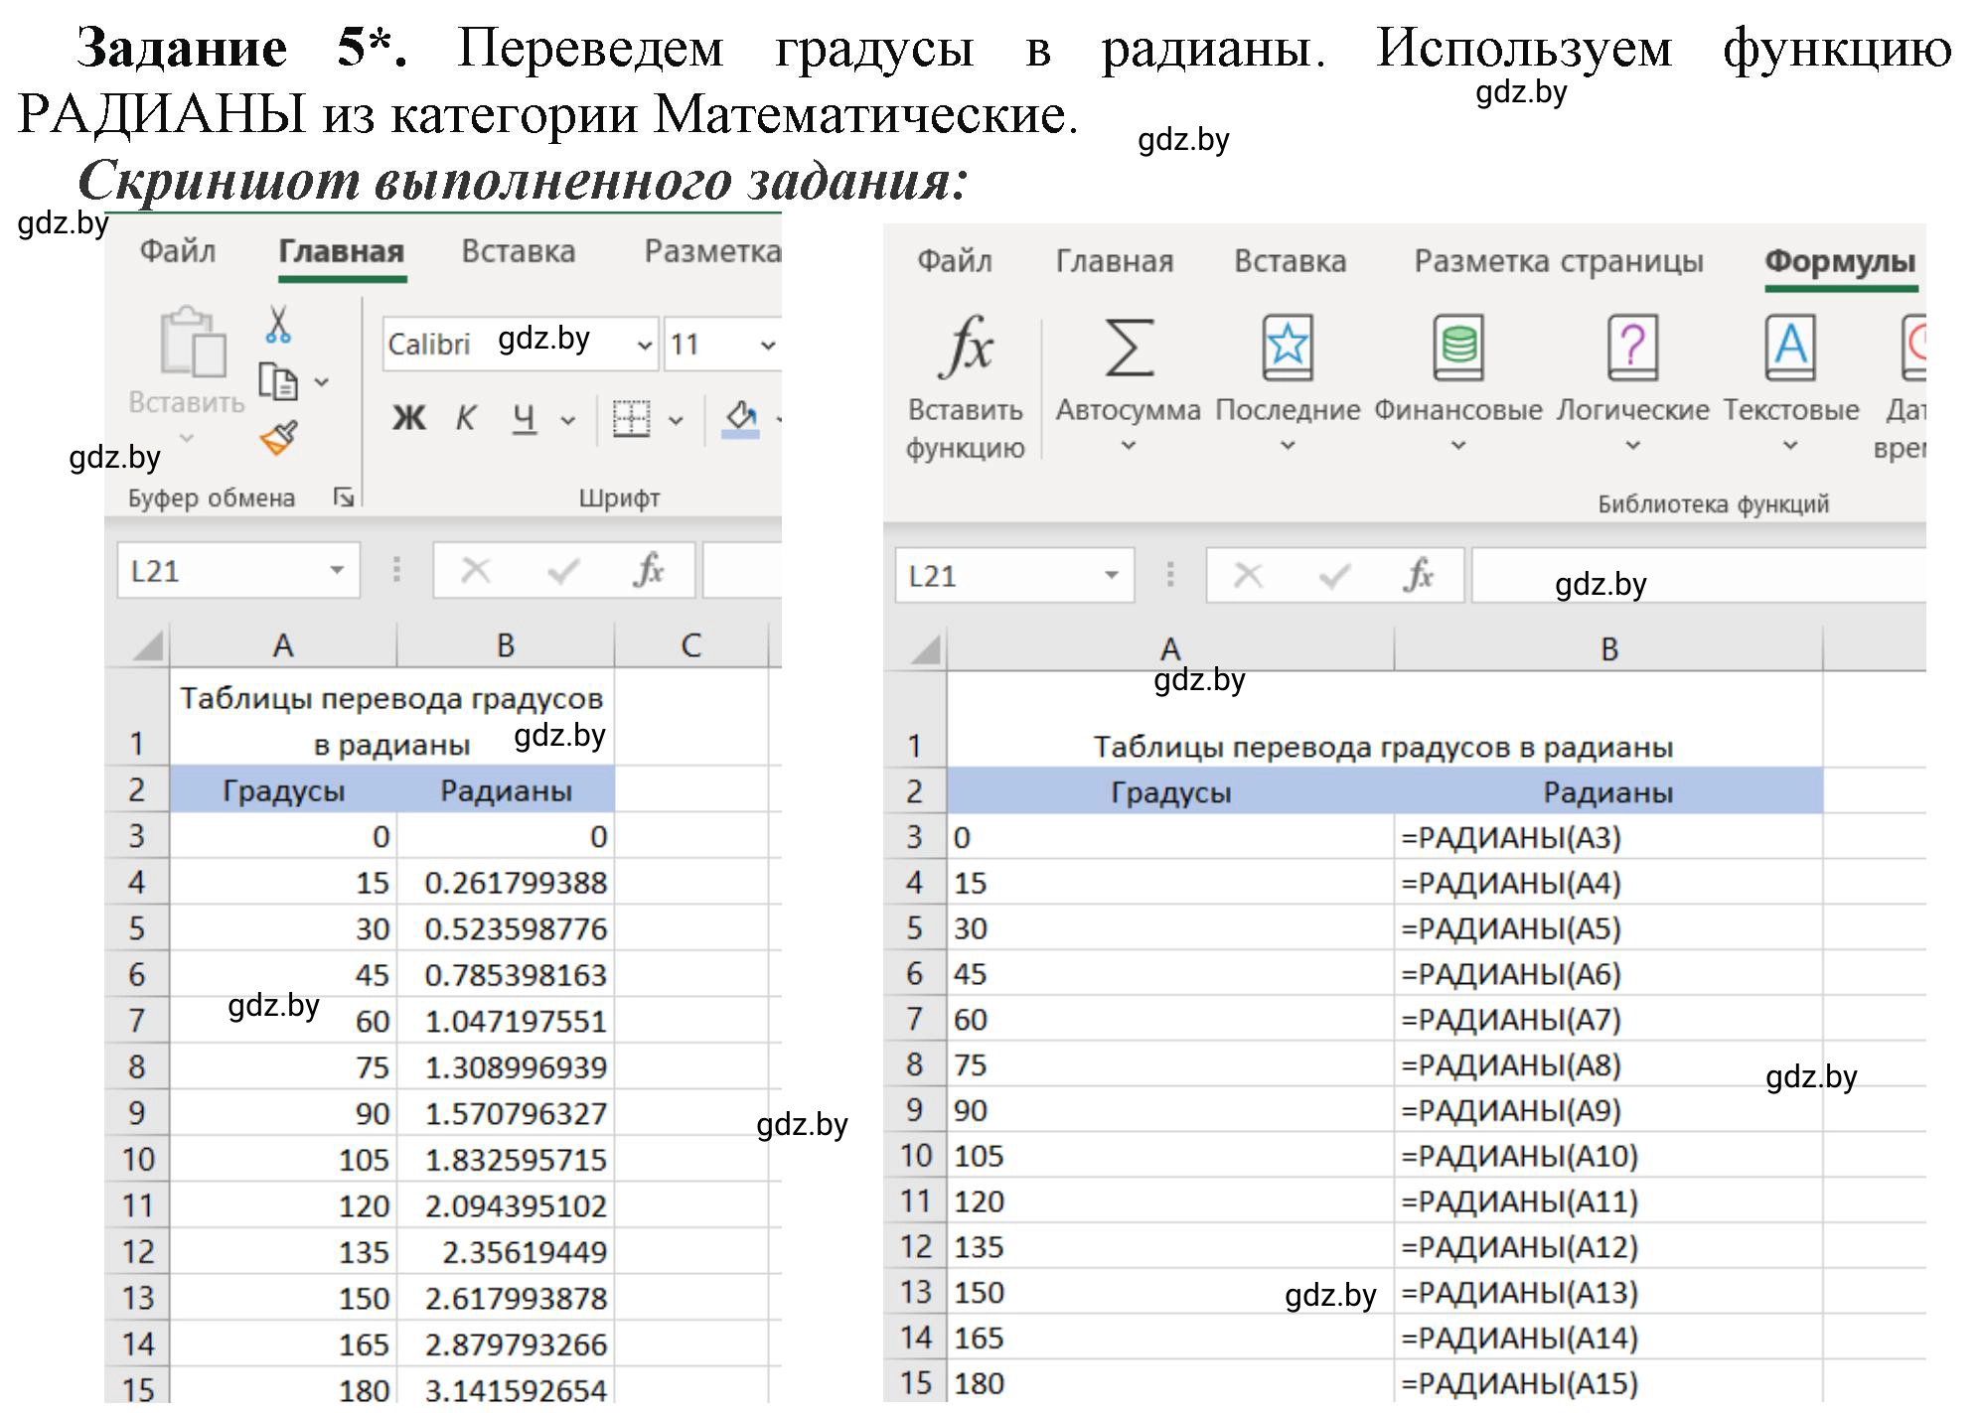1981x1413 pixels.
Task: Open left window Name Box L21 dropdown
Action: tap(337, 570)
